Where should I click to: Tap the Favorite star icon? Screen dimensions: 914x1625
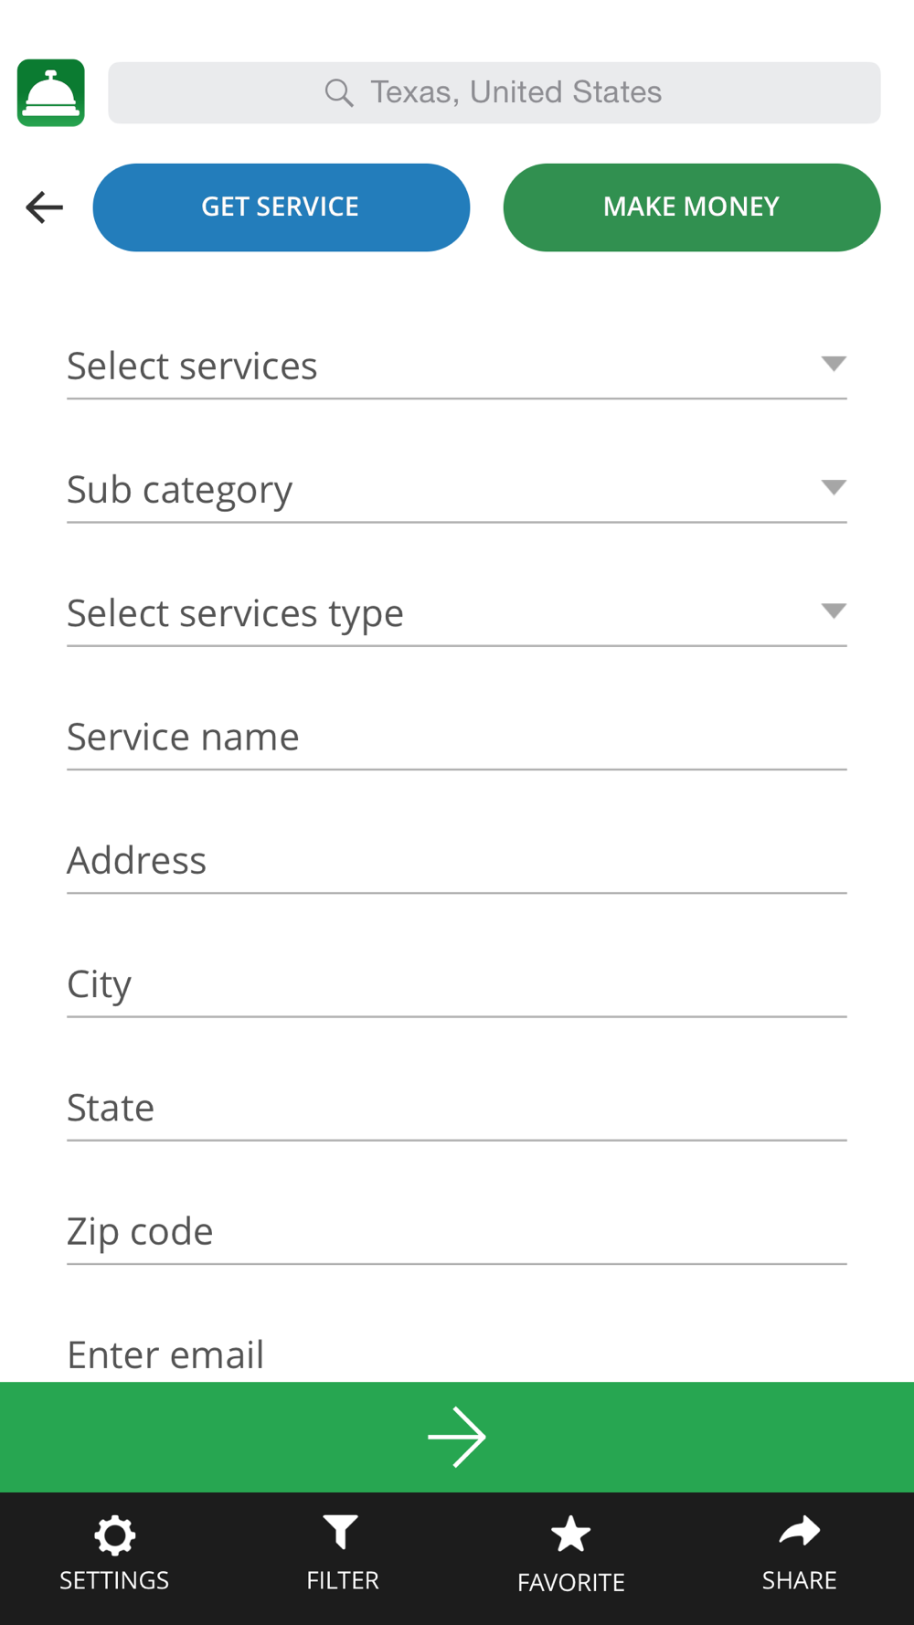tap(571, 1535)
